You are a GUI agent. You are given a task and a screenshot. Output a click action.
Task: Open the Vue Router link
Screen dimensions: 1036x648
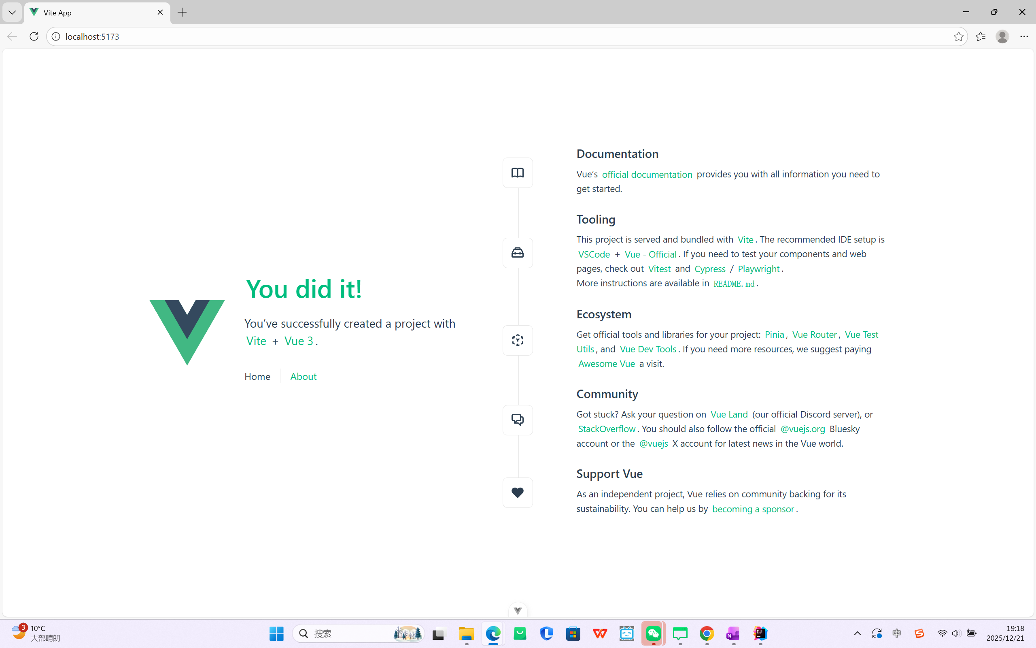coord(814,334)
